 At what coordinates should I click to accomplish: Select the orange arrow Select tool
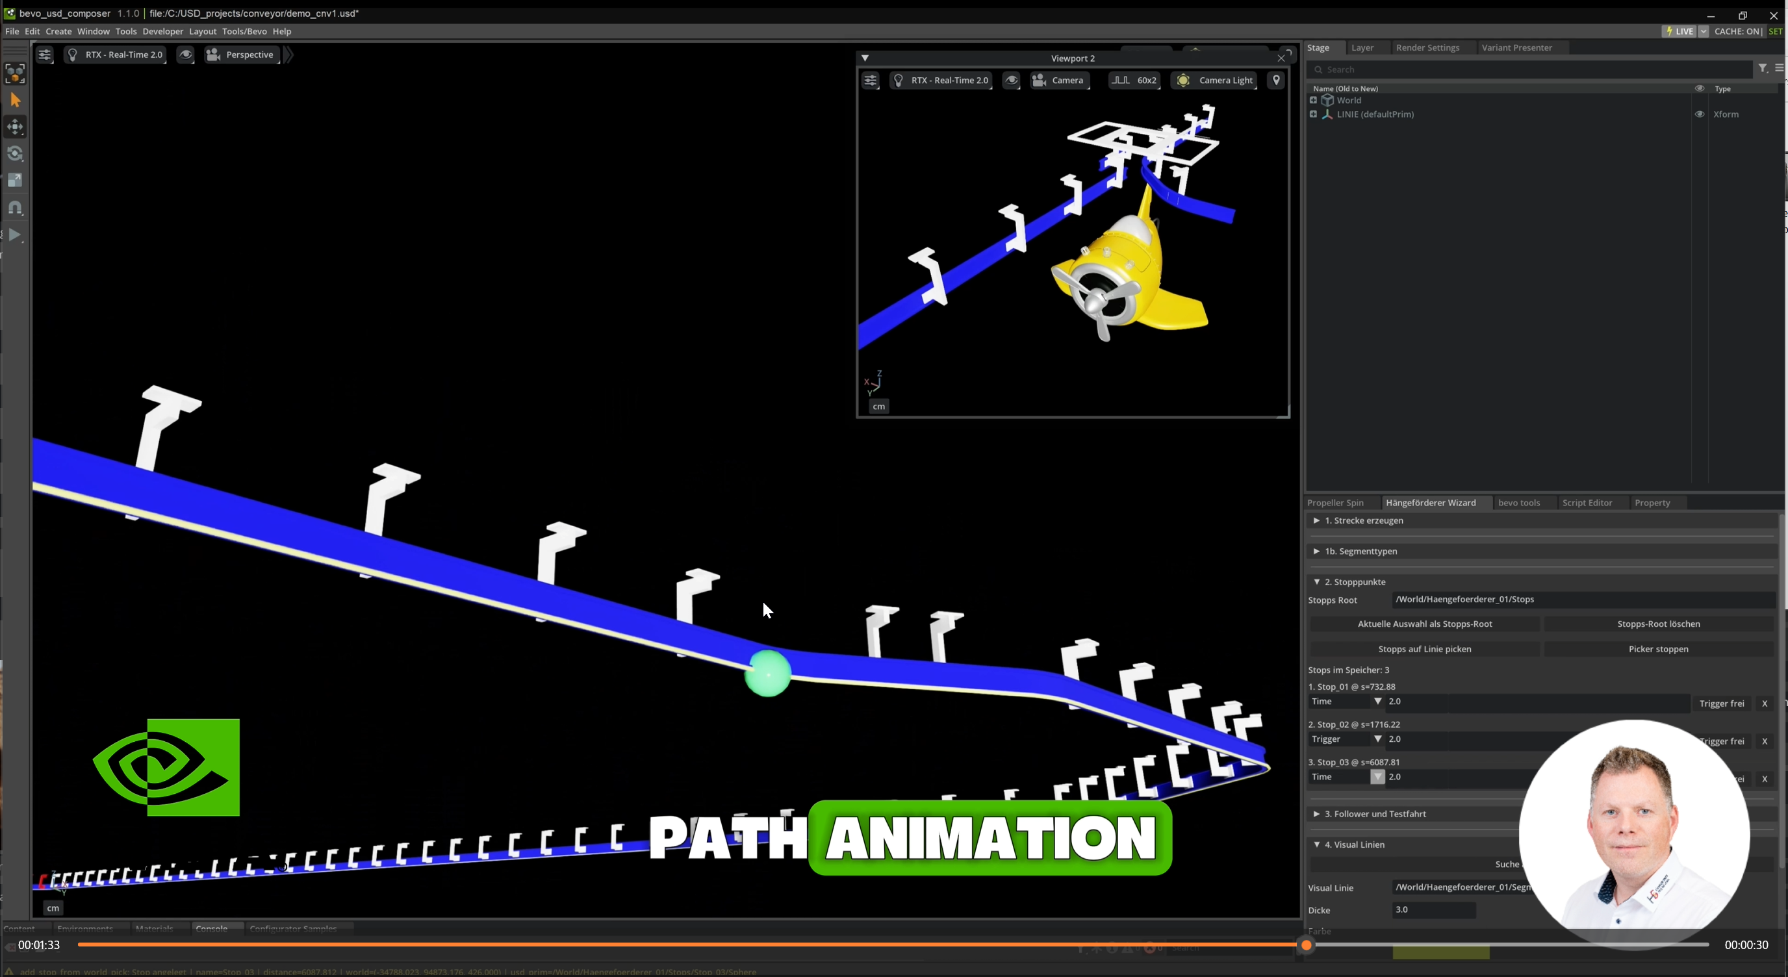coord(14,101)
